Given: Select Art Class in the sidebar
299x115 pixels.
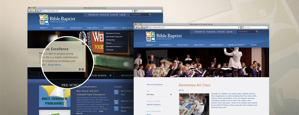Looking at the screenshot, I should pos(150,94).
